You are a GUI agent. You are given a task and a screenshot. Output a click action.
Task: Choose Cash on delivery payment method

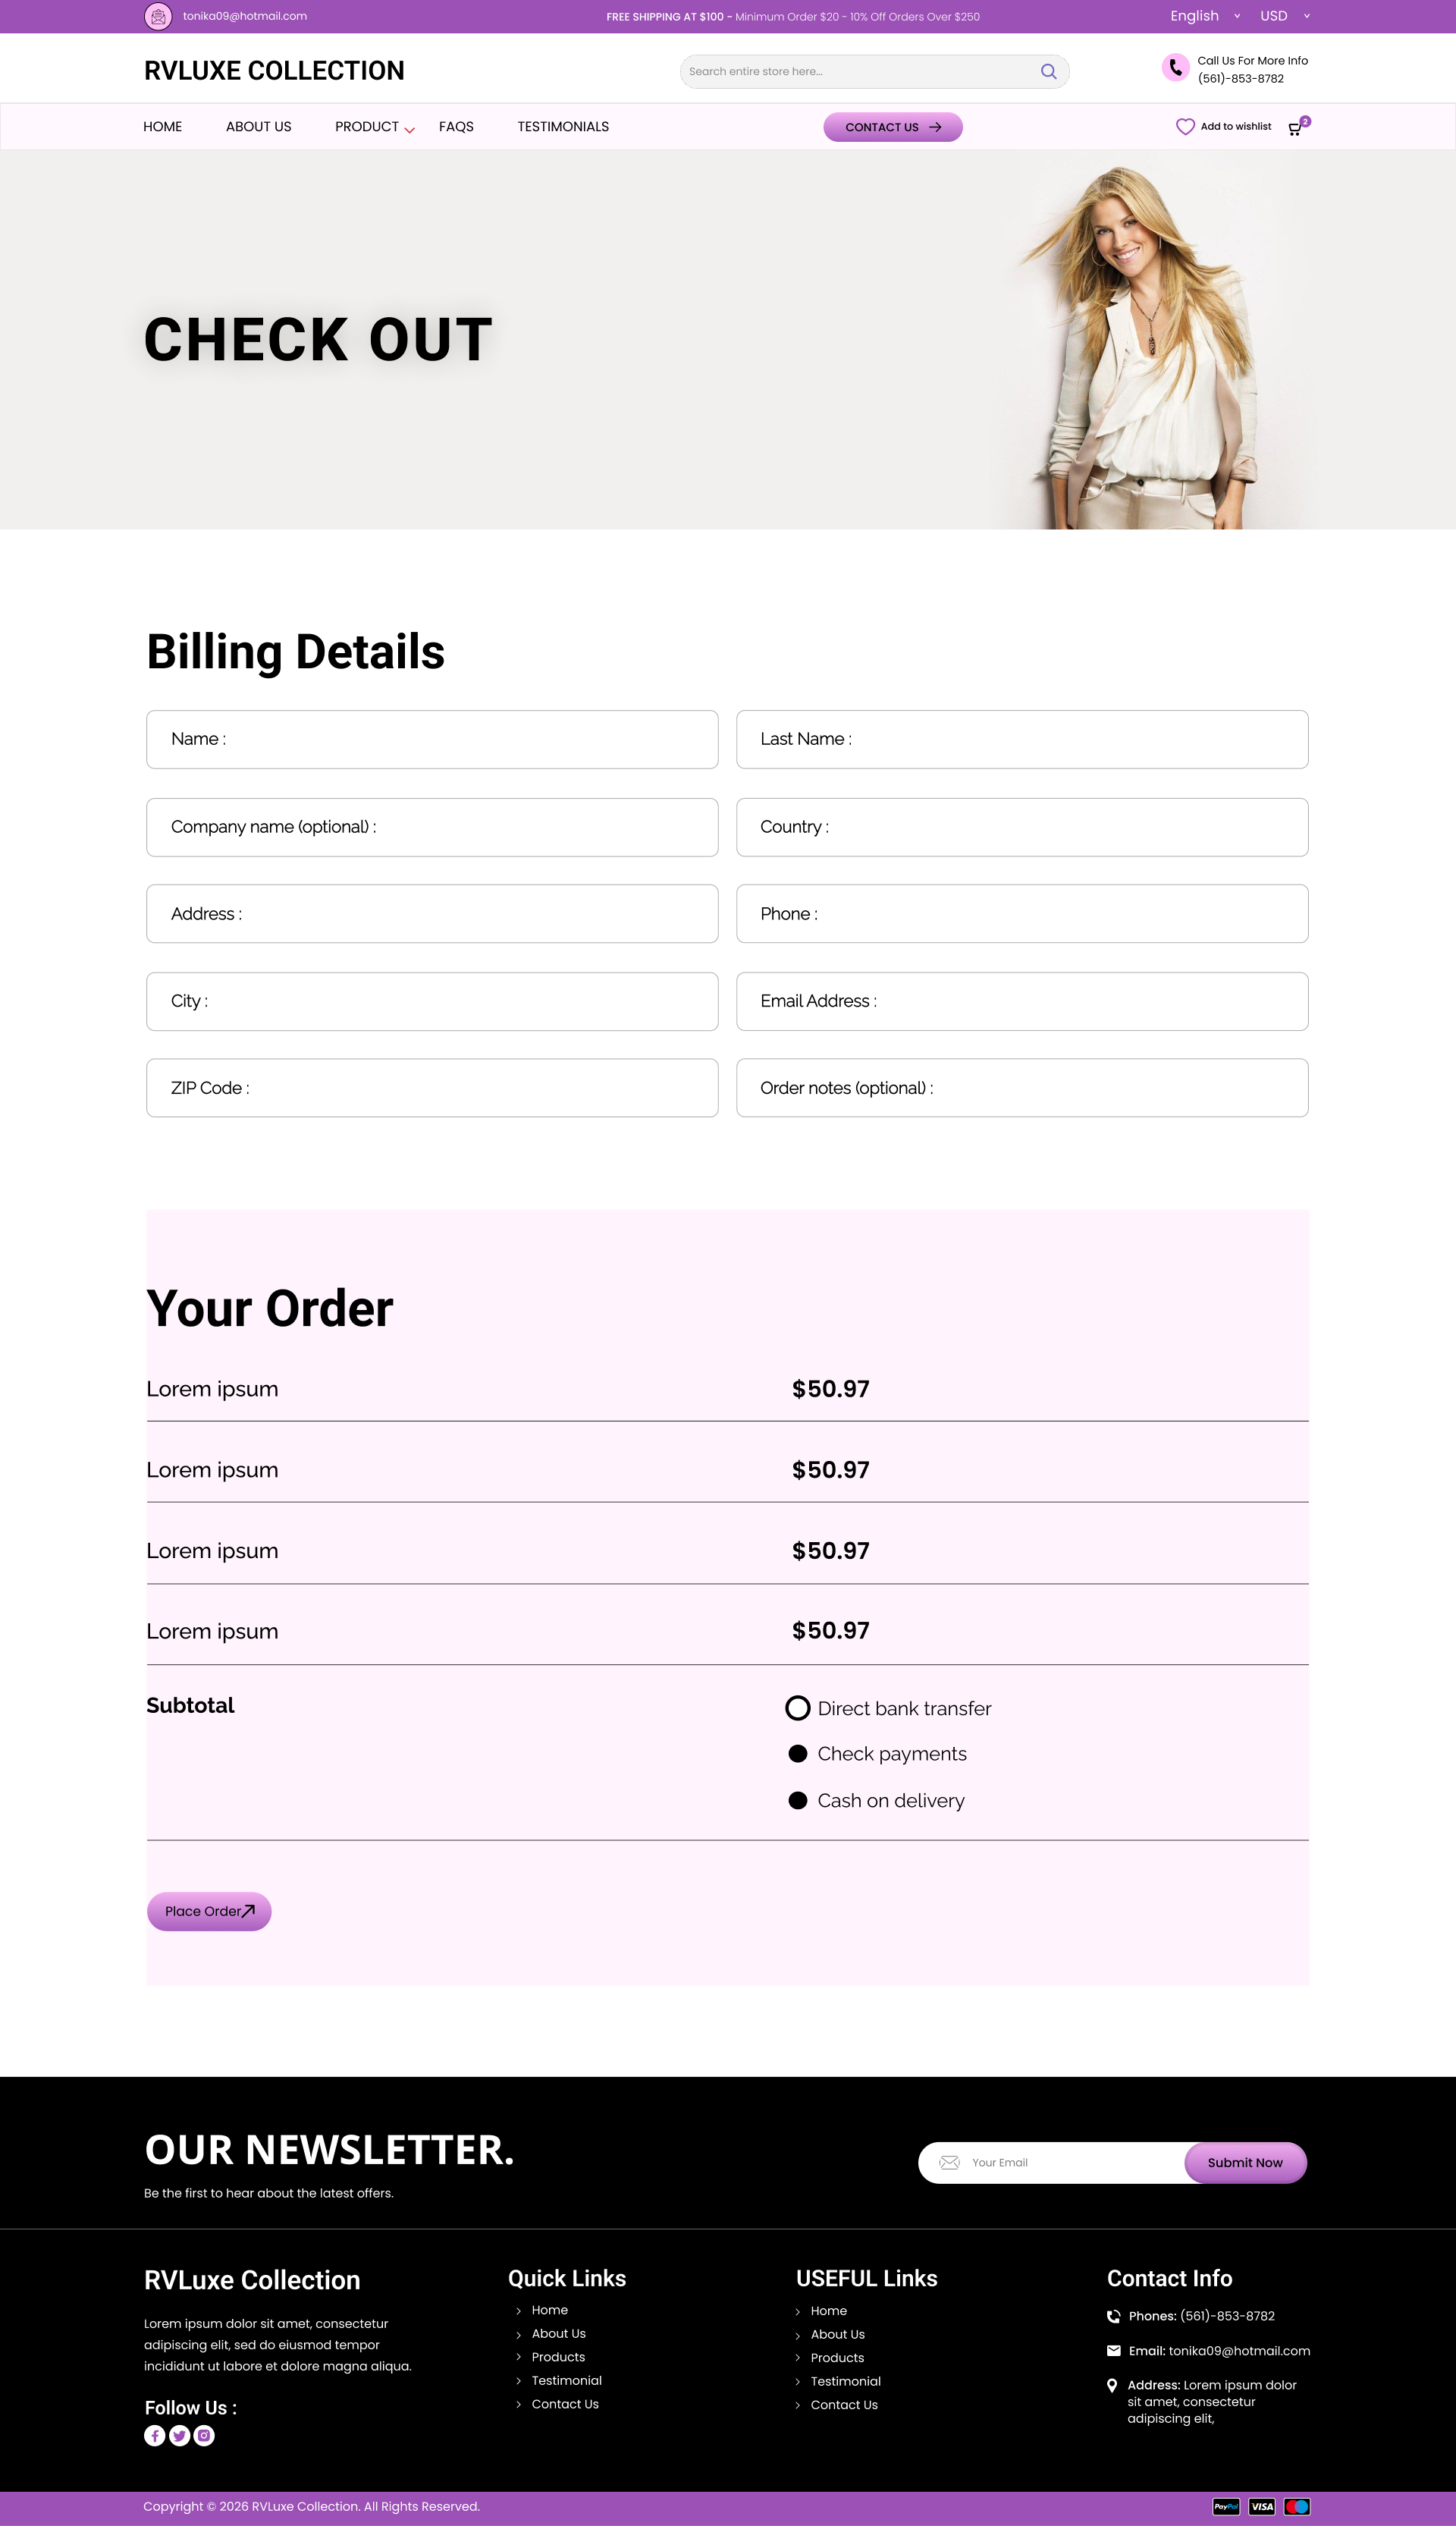click(797, 1800)
